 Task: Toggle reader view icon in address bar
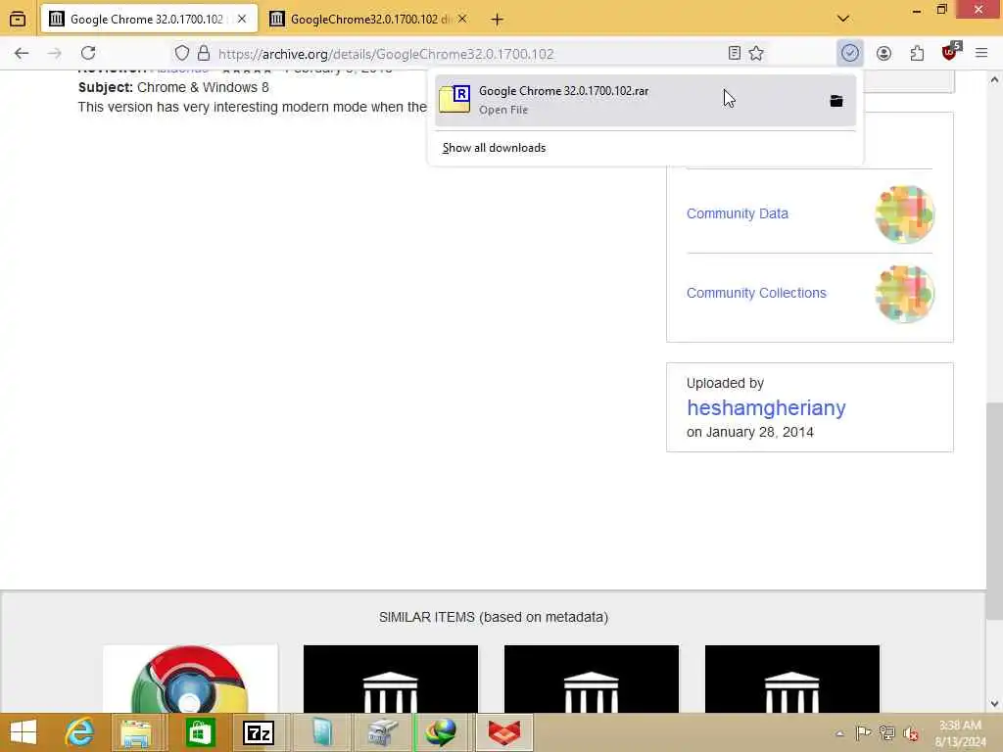(x=735, y=53)
